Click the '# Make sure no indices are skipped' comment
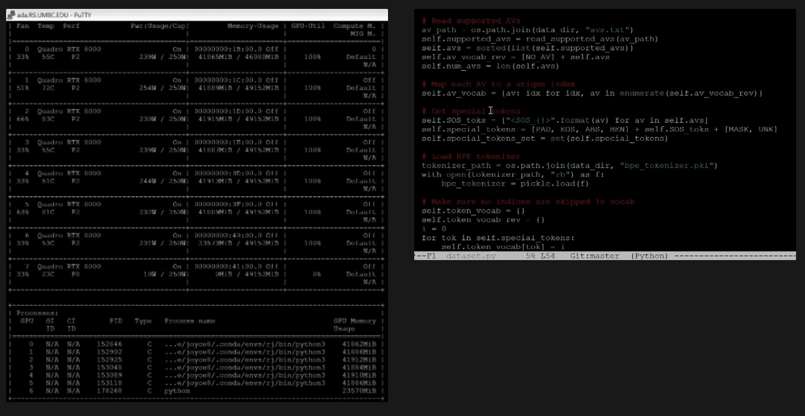The image size is (805, 416). [x=528, y=202]
